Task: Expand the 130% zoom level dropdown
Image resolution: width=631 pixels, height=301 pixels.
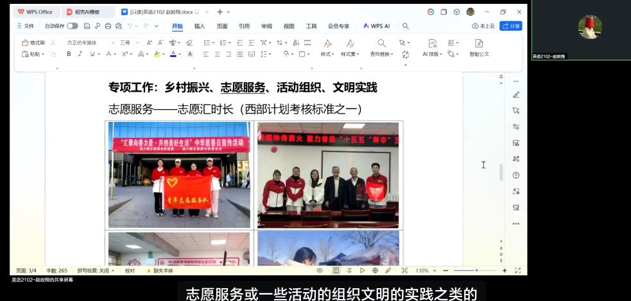Action: 435,270
